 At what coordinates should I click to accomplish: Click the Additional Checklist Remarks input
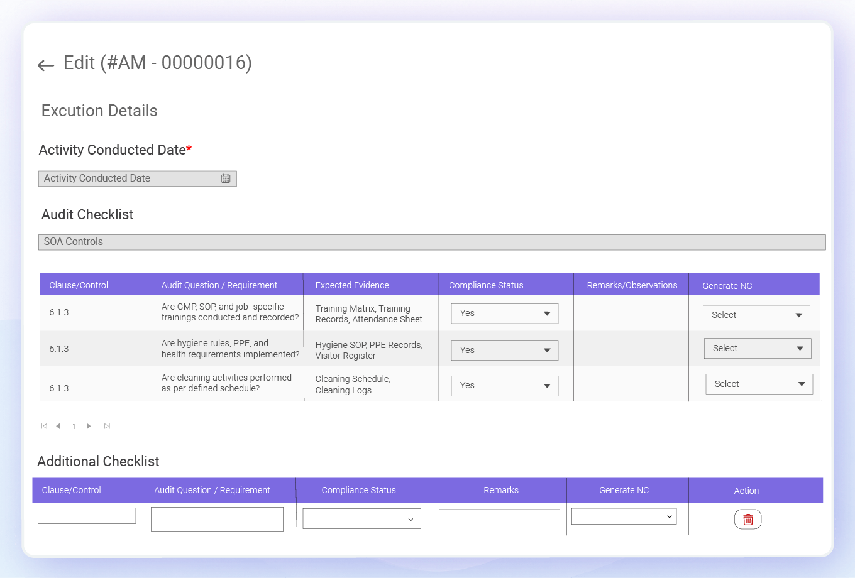point(499,520)
